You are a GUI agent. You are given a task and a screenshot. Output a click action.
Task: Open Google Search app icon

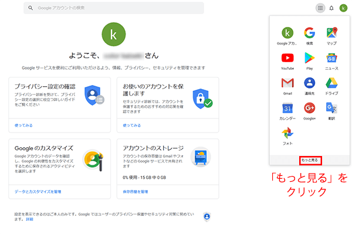pyautogui.click(x=310, y=36)
